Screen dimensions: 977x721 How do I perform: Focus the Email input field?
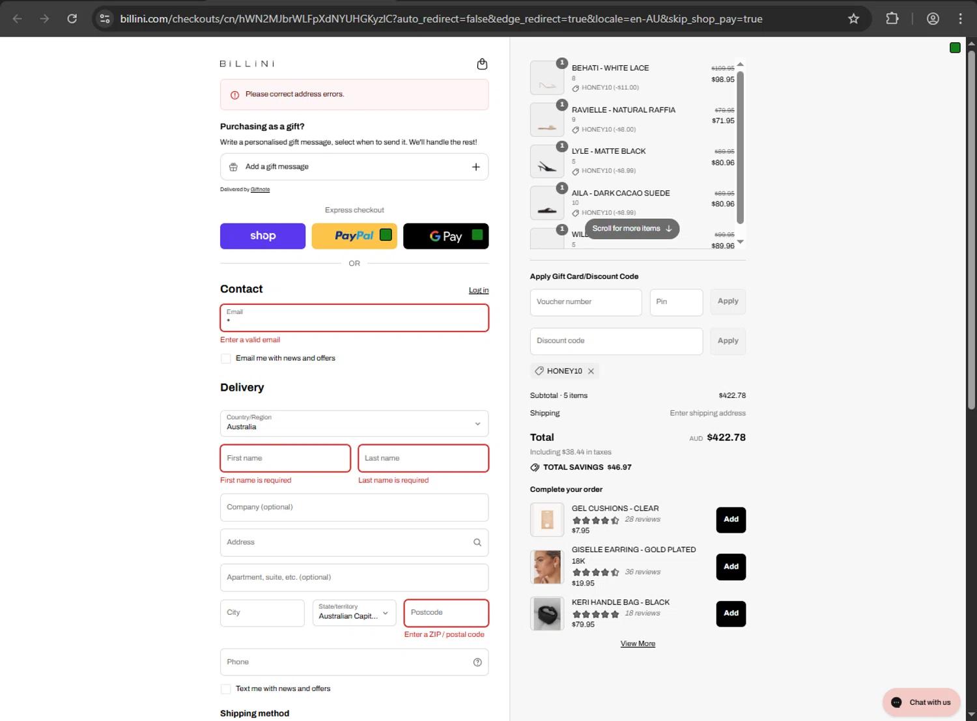[354, 318]
